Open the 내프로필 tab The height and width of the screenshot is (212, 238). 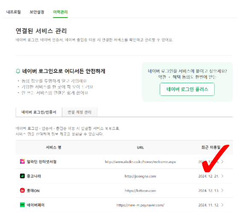click(14, 12)
